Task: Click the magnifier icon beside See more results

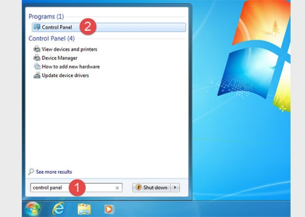Action: point(31,172)
